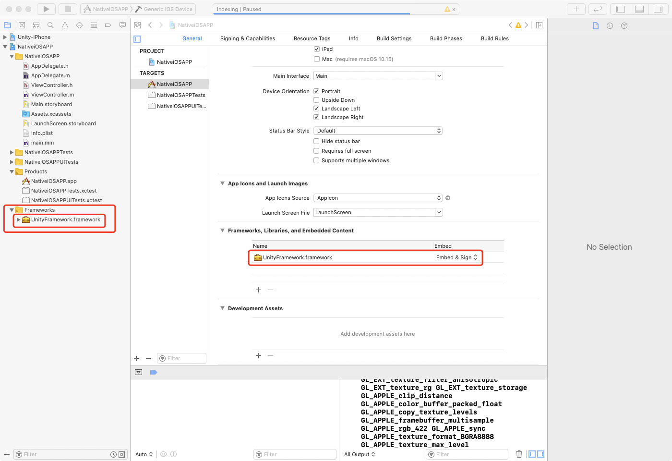Toggle the project and targets list sidebar
The width and height of the screenshot is (672, 461).
[x=137, y=39]
